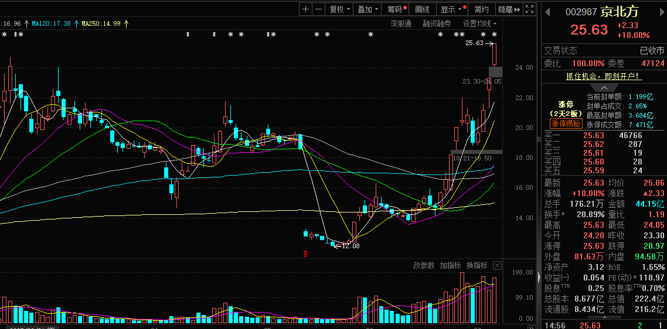
Task: Expand the 设置均线 moving average settings
Action: click(x=480, y=23)
